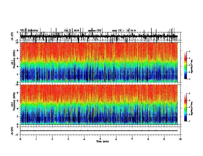Click the "ch.1(V)" waveform axis label
Image resolution: width=203 pixels, height=156 pixels.
[12, 36]
